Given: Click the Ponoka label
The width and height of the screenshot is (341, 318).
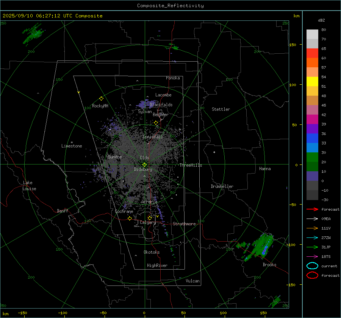Looking at the screenshot, I should tap(173, 78).
